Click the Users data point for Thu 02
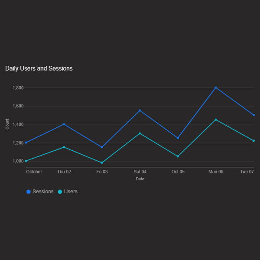Image resolution: width=260 pixels, height=260 pixels. tap(64, 147)
